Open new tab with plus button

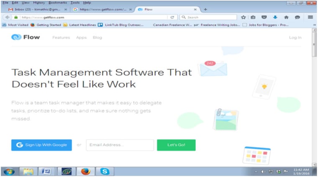[x=205, y=9]
